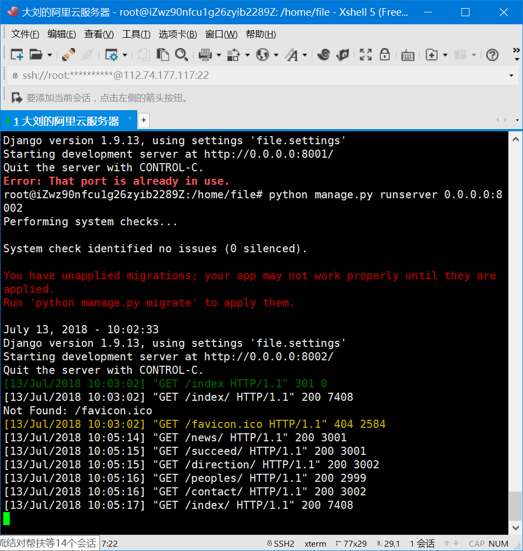Image resolution: width=523 pixels, height=551 pixels.
Task: Close the 大刘的阿里云服务器 tab
Action: [x=130, y=118]
